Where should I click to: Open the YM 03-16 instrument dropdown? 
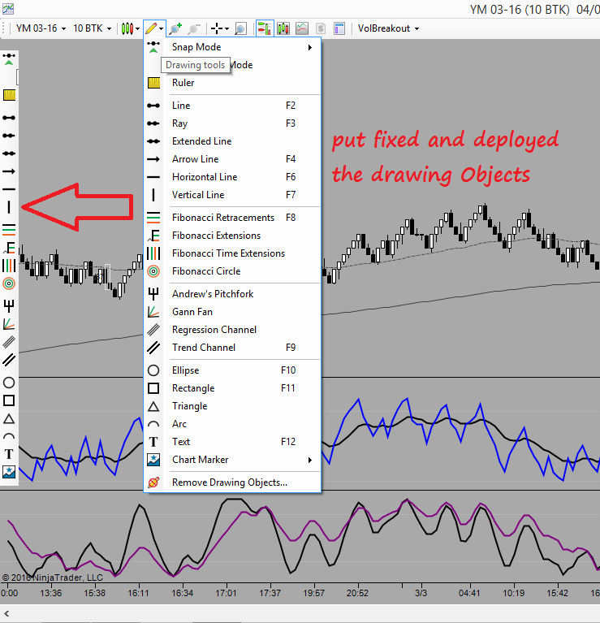[41, 28]
